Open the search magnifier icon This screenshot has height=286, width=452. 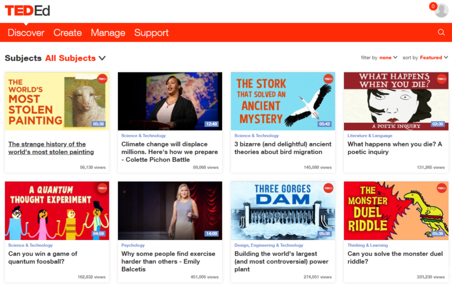442,32
